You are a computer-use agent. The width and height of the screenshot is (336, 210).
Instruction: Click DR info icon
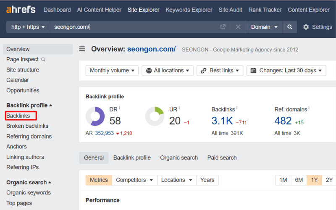click(x=120, y=108)
